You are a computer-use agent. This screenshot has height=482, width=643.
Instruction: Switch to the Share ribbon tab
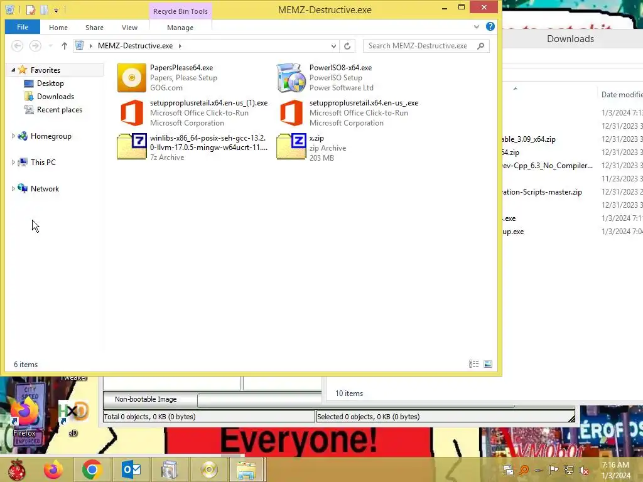(94, 28)
